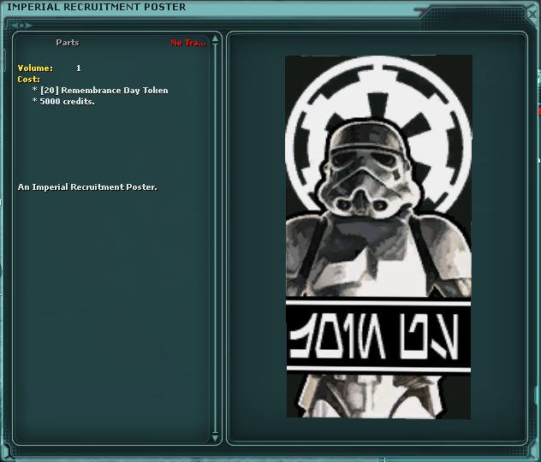Click the Remembrance Day Token cost line
This screenshot has width=541, height=462.
click(103, 90)
